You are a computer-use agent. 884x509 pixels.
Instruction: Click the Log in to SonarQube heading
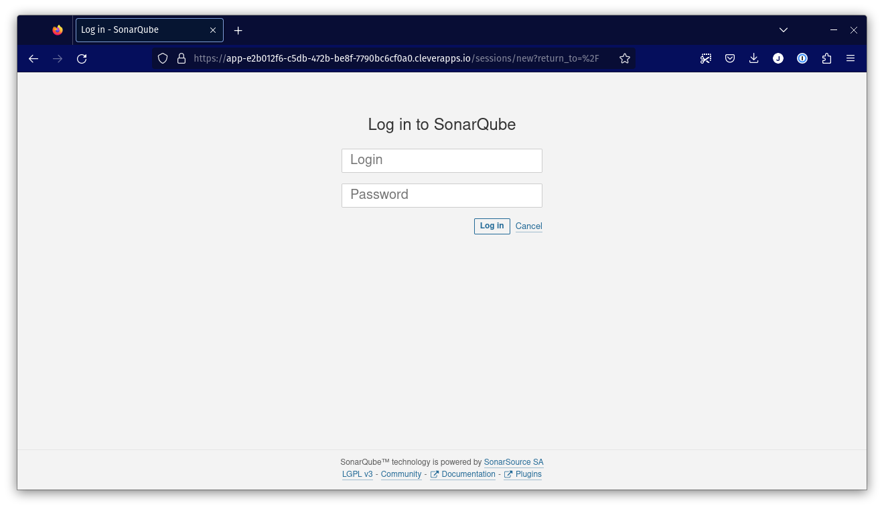point(442,125)
